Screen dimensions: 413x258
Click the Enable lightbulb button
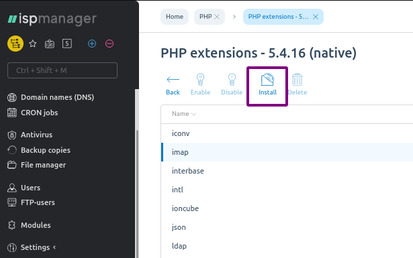(200, 84)
